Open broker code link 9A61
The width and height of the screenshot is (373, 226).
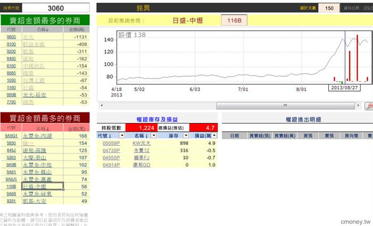point(11,172)
